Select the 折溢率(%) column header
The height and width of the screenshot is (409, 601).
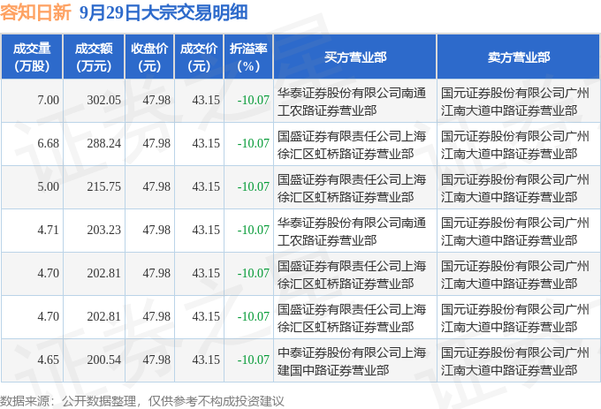point(248,57)
